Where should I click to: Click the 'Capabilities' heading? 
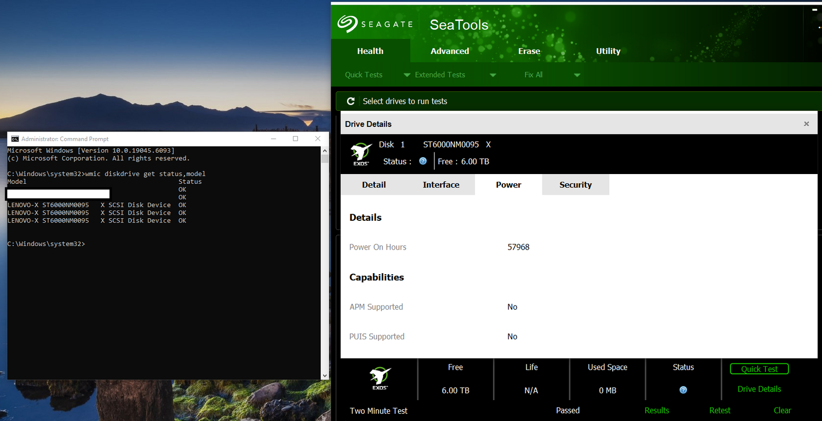coord(377,277)
